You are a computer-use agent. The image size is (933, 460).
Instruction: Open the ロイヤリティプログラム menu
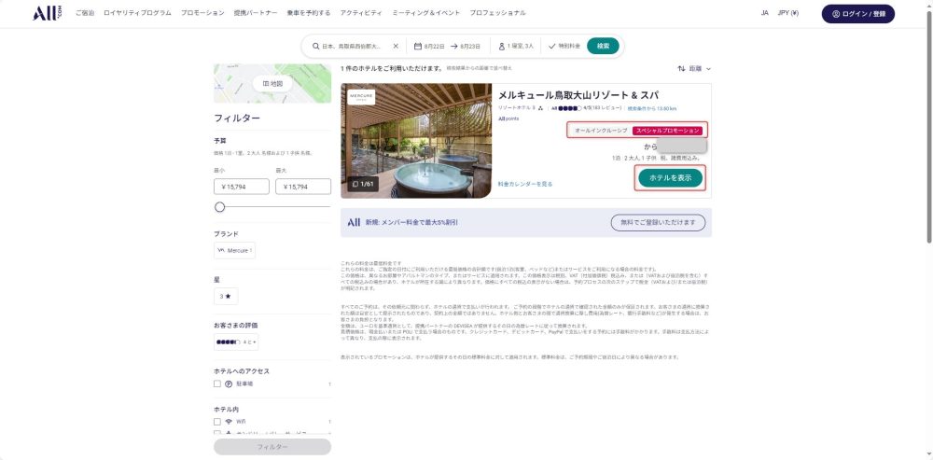(x=137, y=13)
